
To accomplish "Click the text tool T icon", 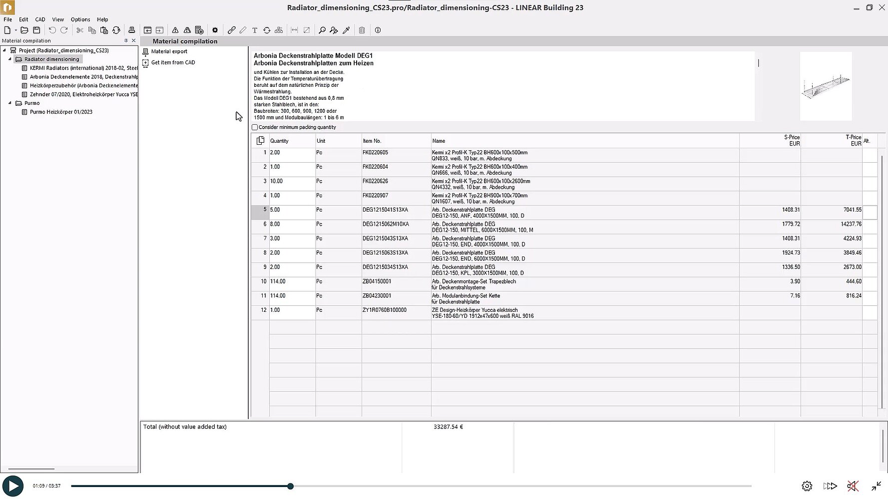I will pos(255,30).
